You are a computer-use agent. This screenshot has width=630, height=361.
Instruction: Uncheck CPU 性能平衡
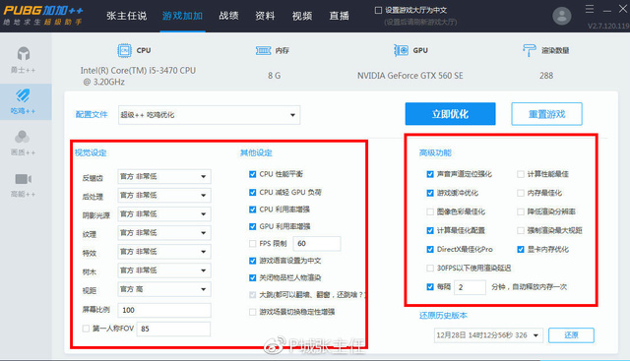[x=252, y=174]
